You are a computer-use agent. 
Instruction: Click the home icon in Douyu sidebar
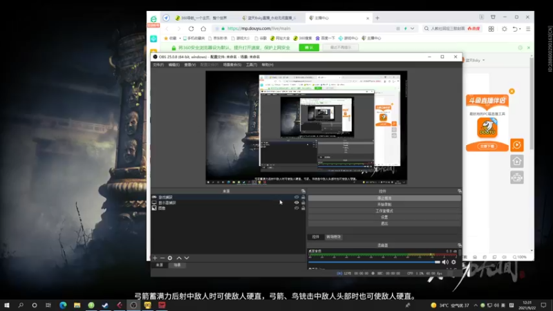[517, 161]
